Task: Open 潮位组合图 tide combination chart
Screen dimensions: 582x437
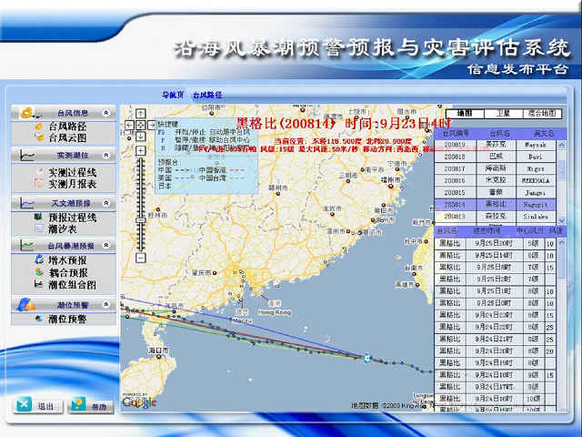Action: tap(71, 285)
